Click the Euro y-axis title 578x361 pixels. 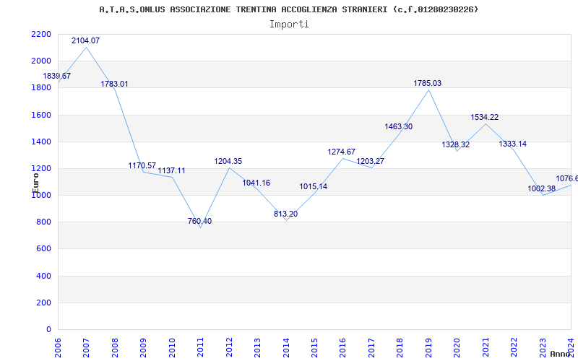[x=35, y=183]
